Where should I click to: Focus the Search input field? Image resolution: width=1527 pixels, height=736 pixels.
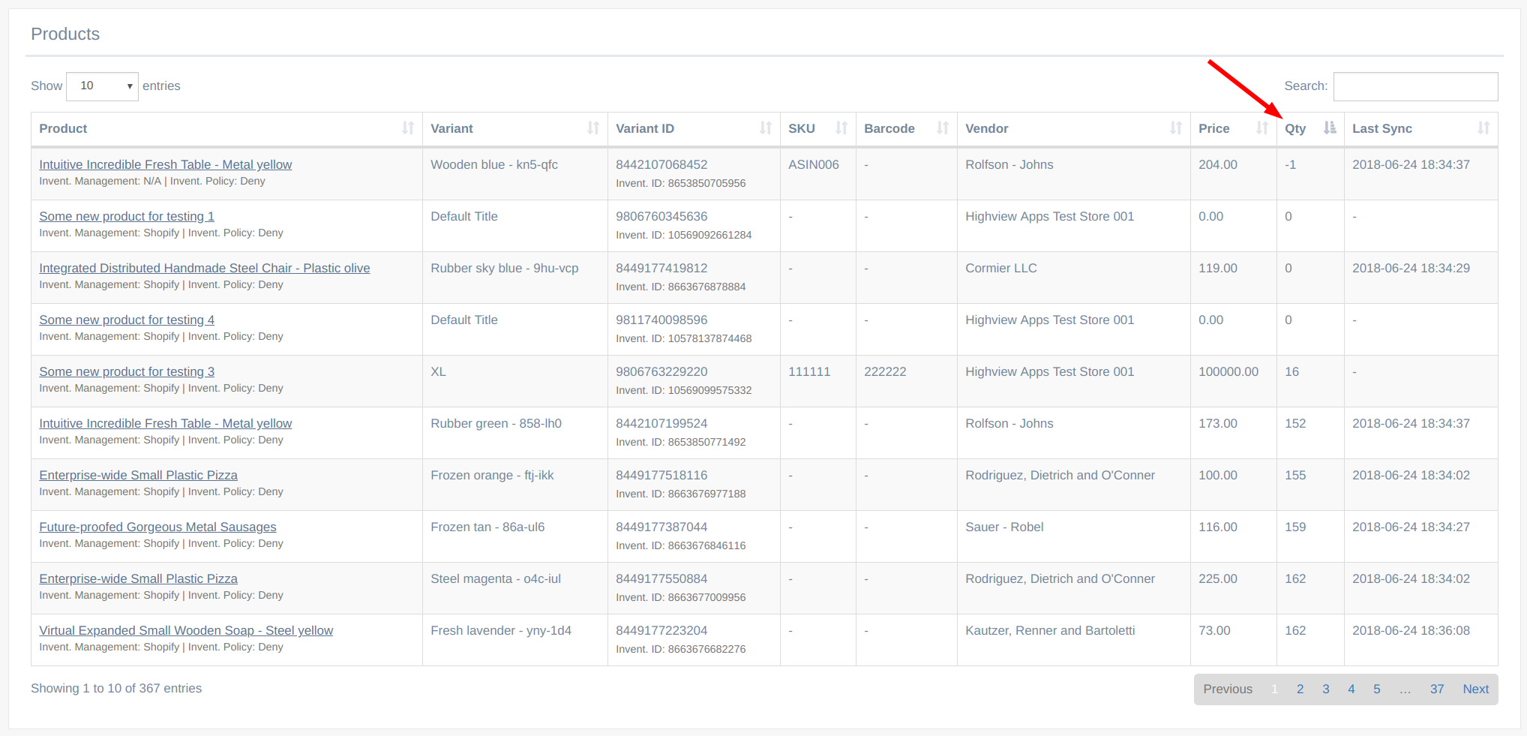(x=1415, y=86)
